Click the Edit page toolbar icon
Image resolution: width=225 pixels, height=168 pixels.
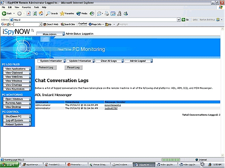click(113, 13)
